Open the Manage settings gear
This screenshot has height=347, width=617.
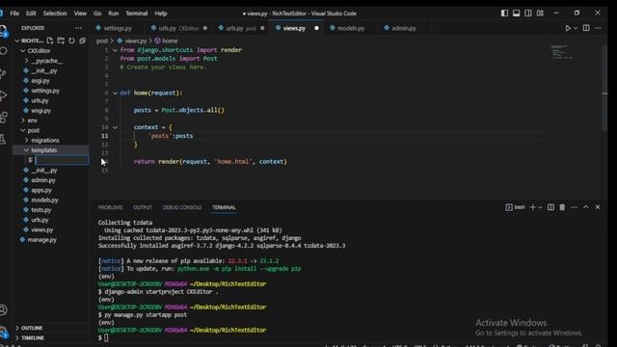[x=4, y=332]
